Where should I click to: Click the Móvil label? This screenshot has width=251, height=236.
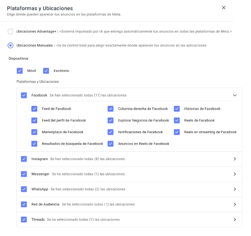point(31,71)
